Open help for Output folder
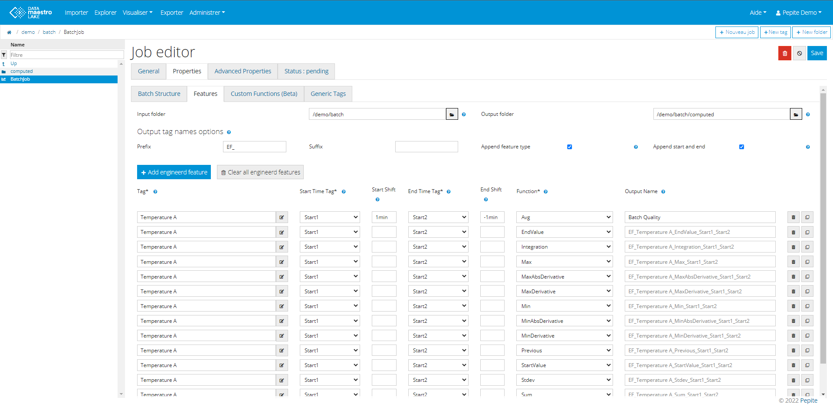 (x=808, y=115)
